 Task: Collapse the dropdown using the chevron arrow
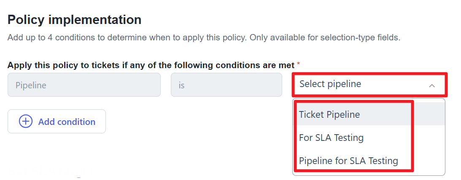tap(431, 86)
